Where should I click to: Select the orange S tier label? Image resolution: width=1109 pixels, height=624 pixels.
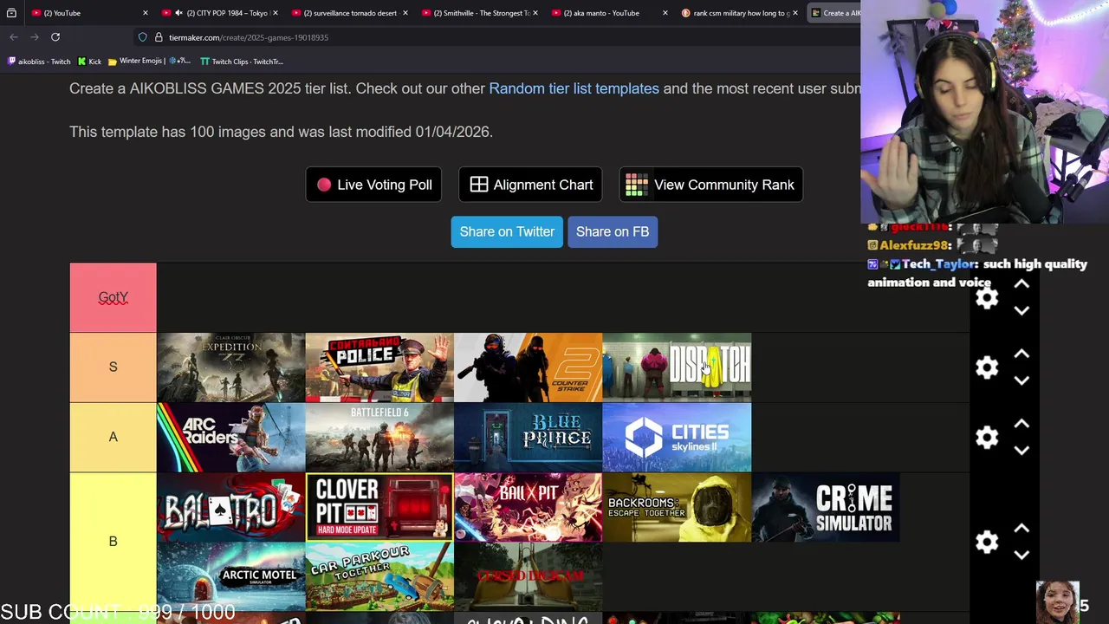[113, 367]
